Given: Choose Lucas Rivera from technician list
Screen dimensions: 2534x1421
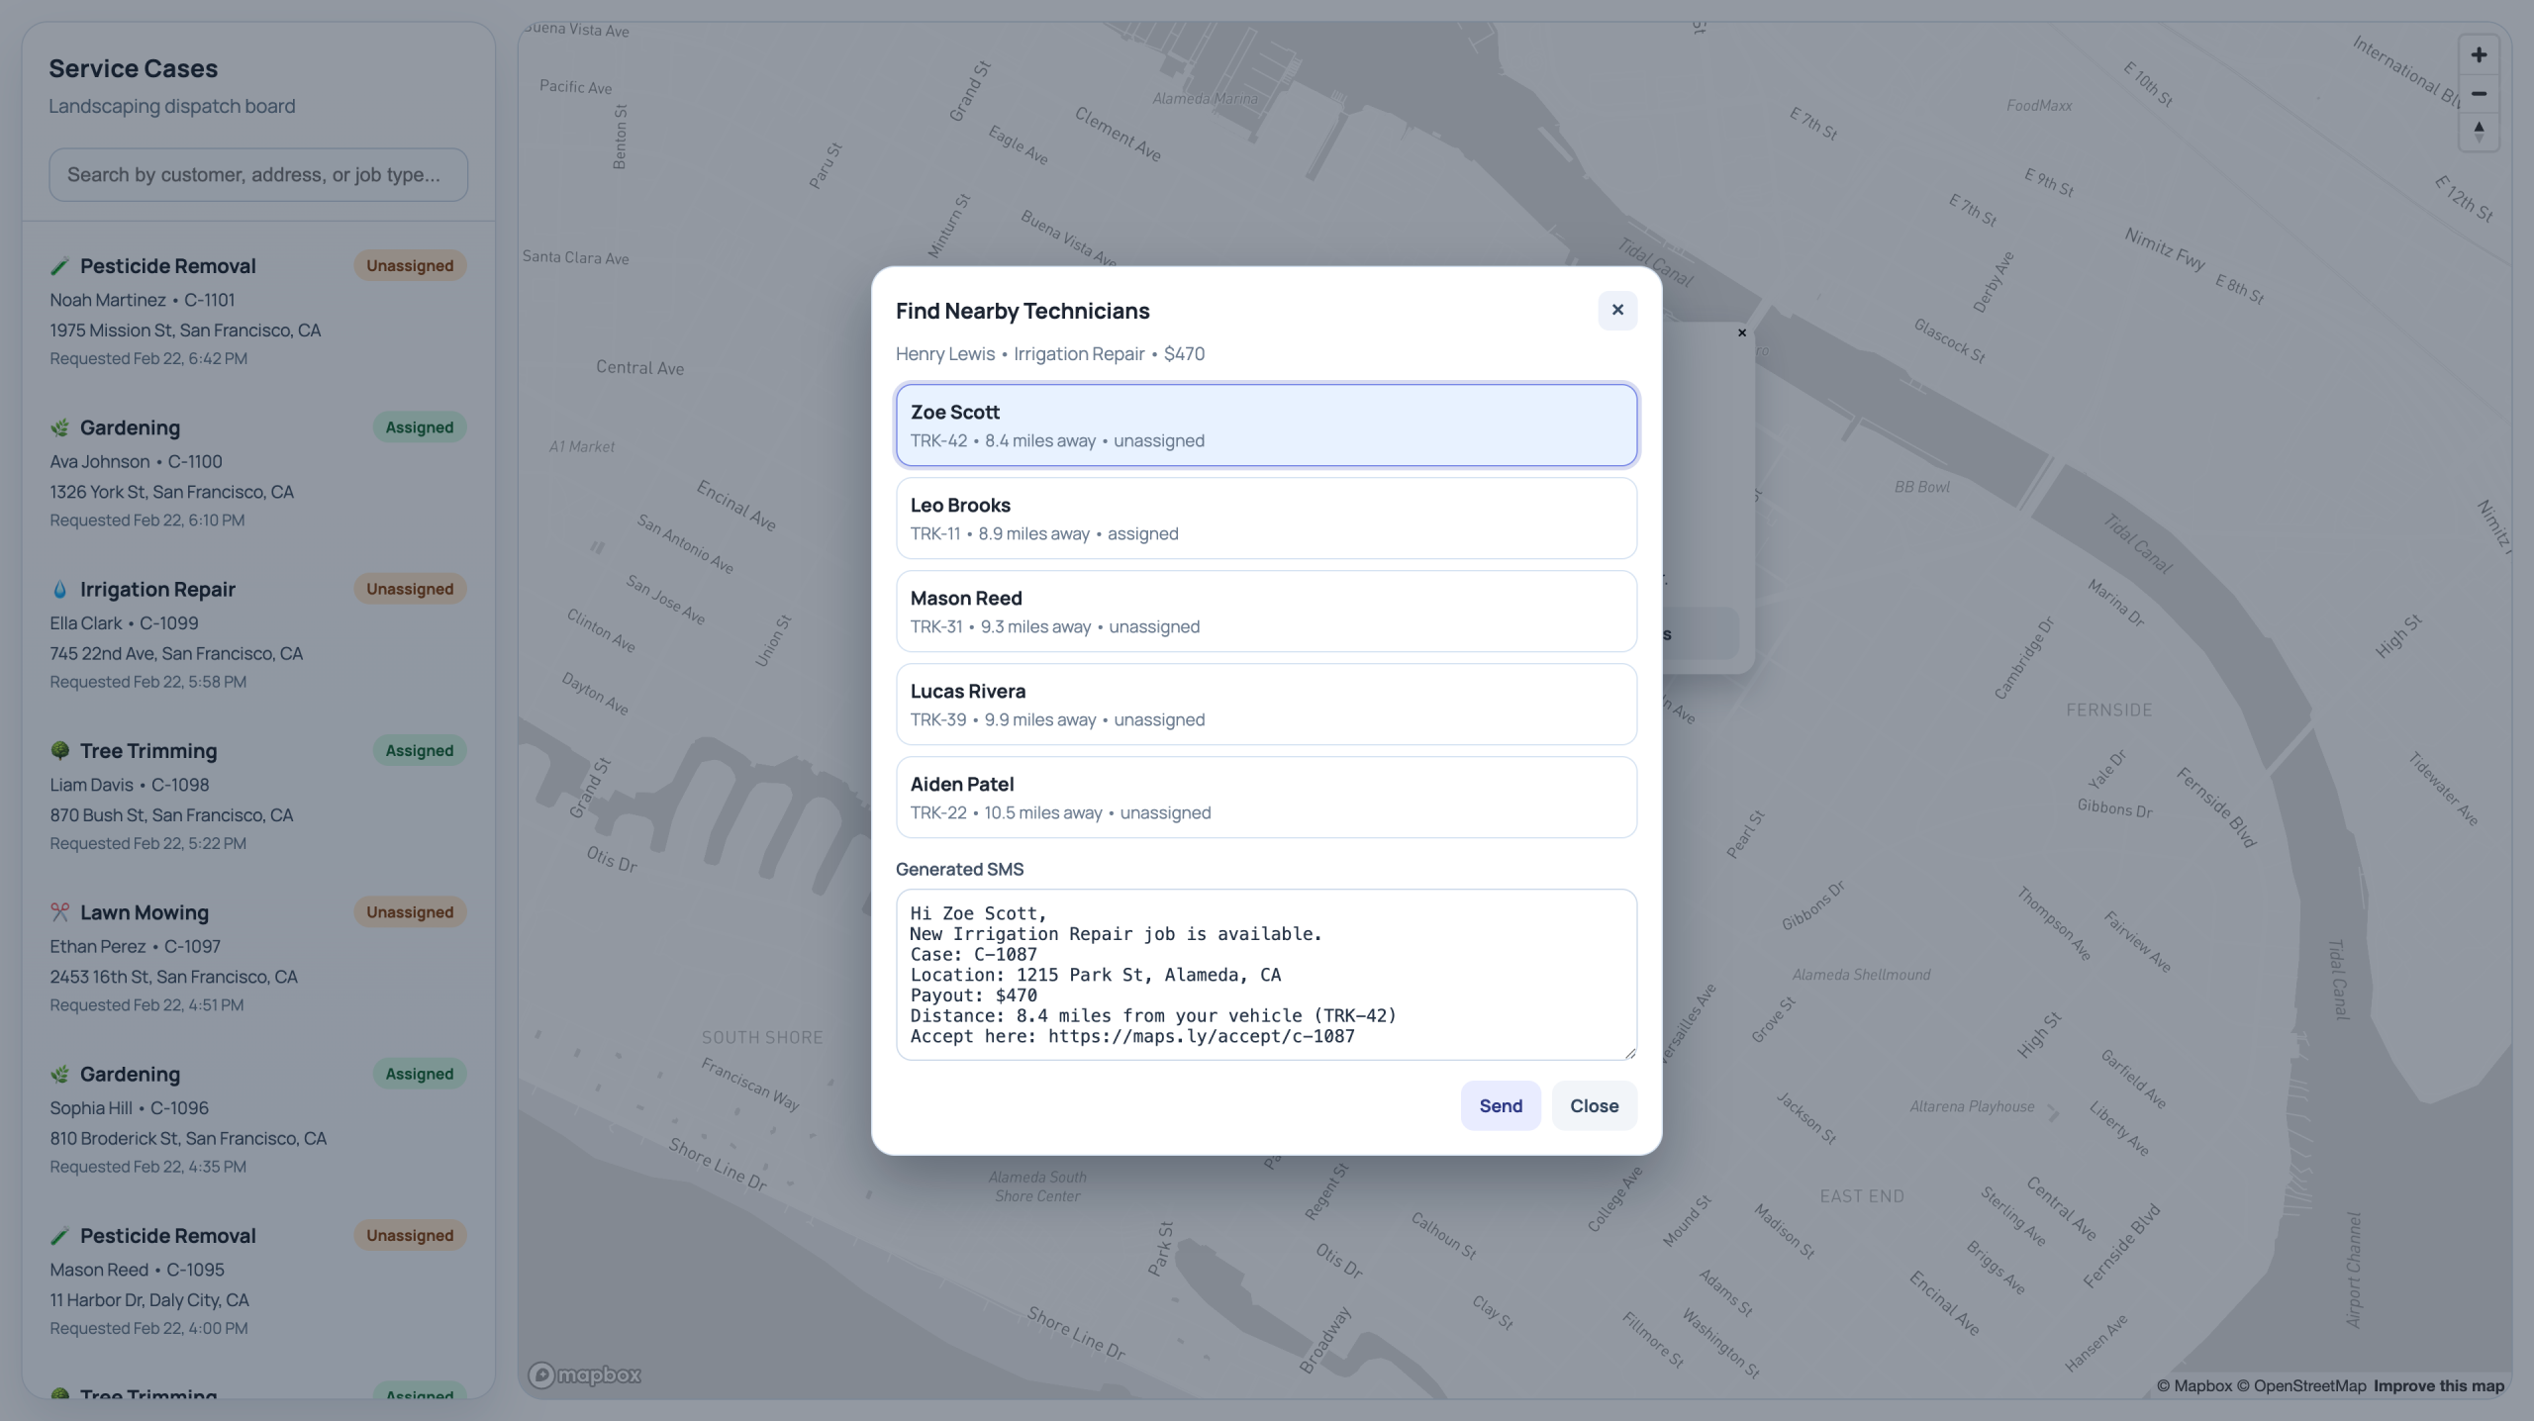Looking at the screenshot, I should (x=1265, y=705).
